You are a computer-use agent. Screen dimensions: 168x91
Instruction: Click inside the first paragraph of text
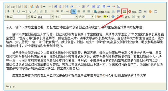point(75,27)
